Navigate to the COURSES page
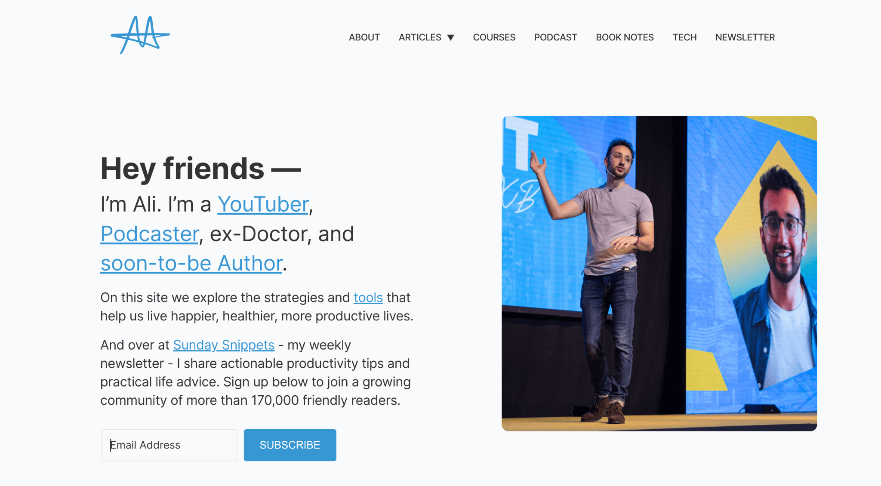 coord(494,37)
